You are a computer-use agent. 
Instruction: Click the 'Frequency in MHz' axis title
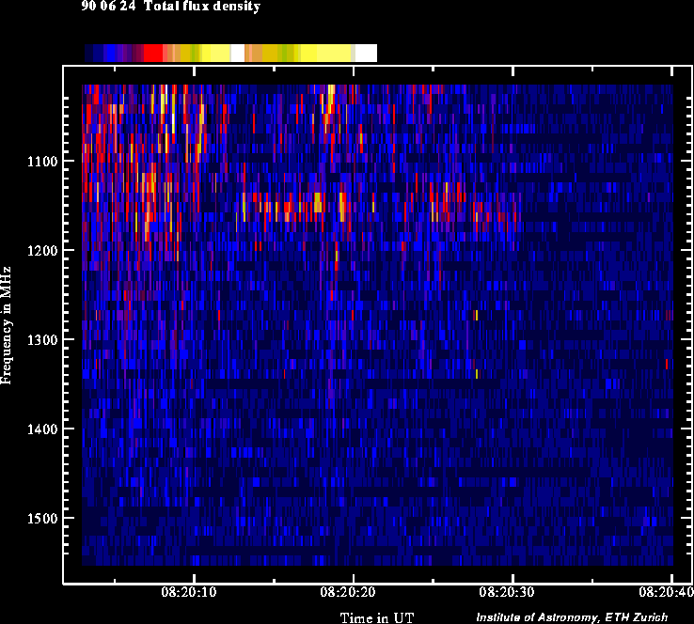pyautogui.click(x=6, y=325)
